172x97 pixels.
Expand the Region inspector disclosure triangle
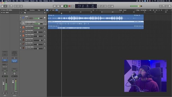point(2,10)
